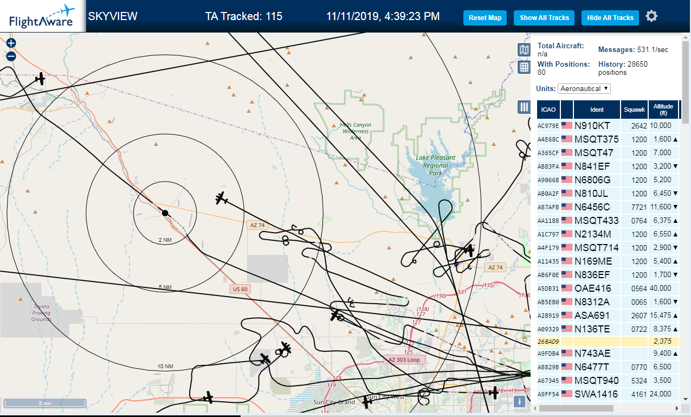Click the Reset Map button
Screen dimensions: 691x417
pyautogui.click(x=485, y=17)
